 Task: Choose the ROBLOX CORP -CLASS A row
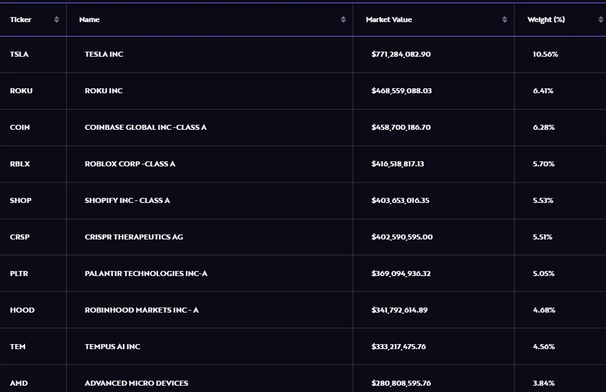(303, 164)
